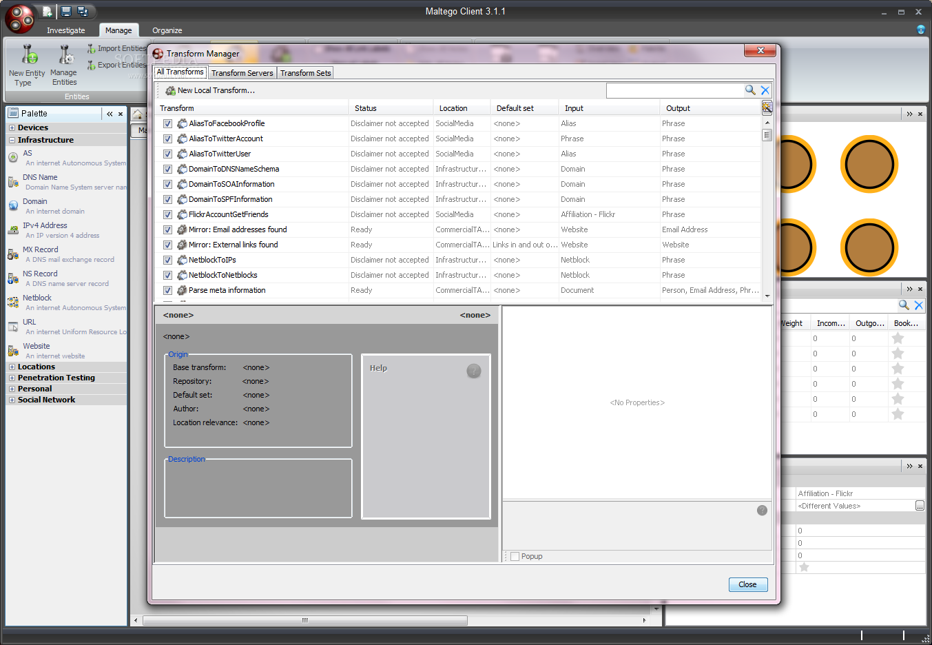The width and height of the screenshot is (932, 645).
Task: Sort transforms by the Status column header
Action: coord(391,108)
